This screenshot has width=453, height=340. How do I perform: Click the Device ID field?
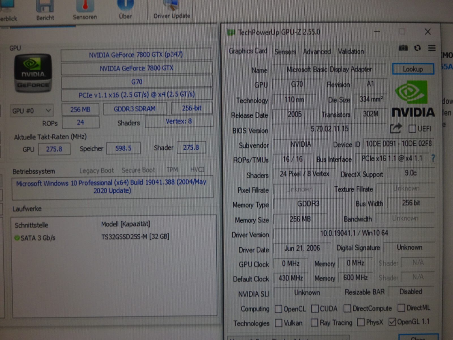(x=399, y=144)
